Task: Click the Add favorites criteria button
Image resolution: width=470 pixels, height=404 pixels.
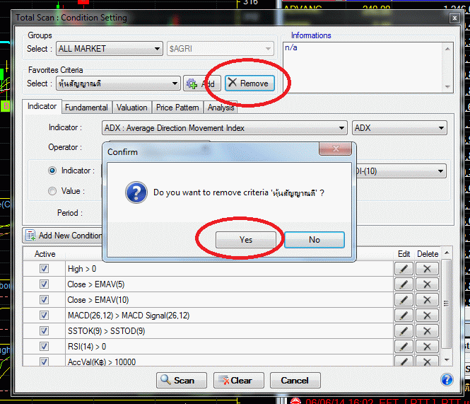Action: tap(202, 83)
